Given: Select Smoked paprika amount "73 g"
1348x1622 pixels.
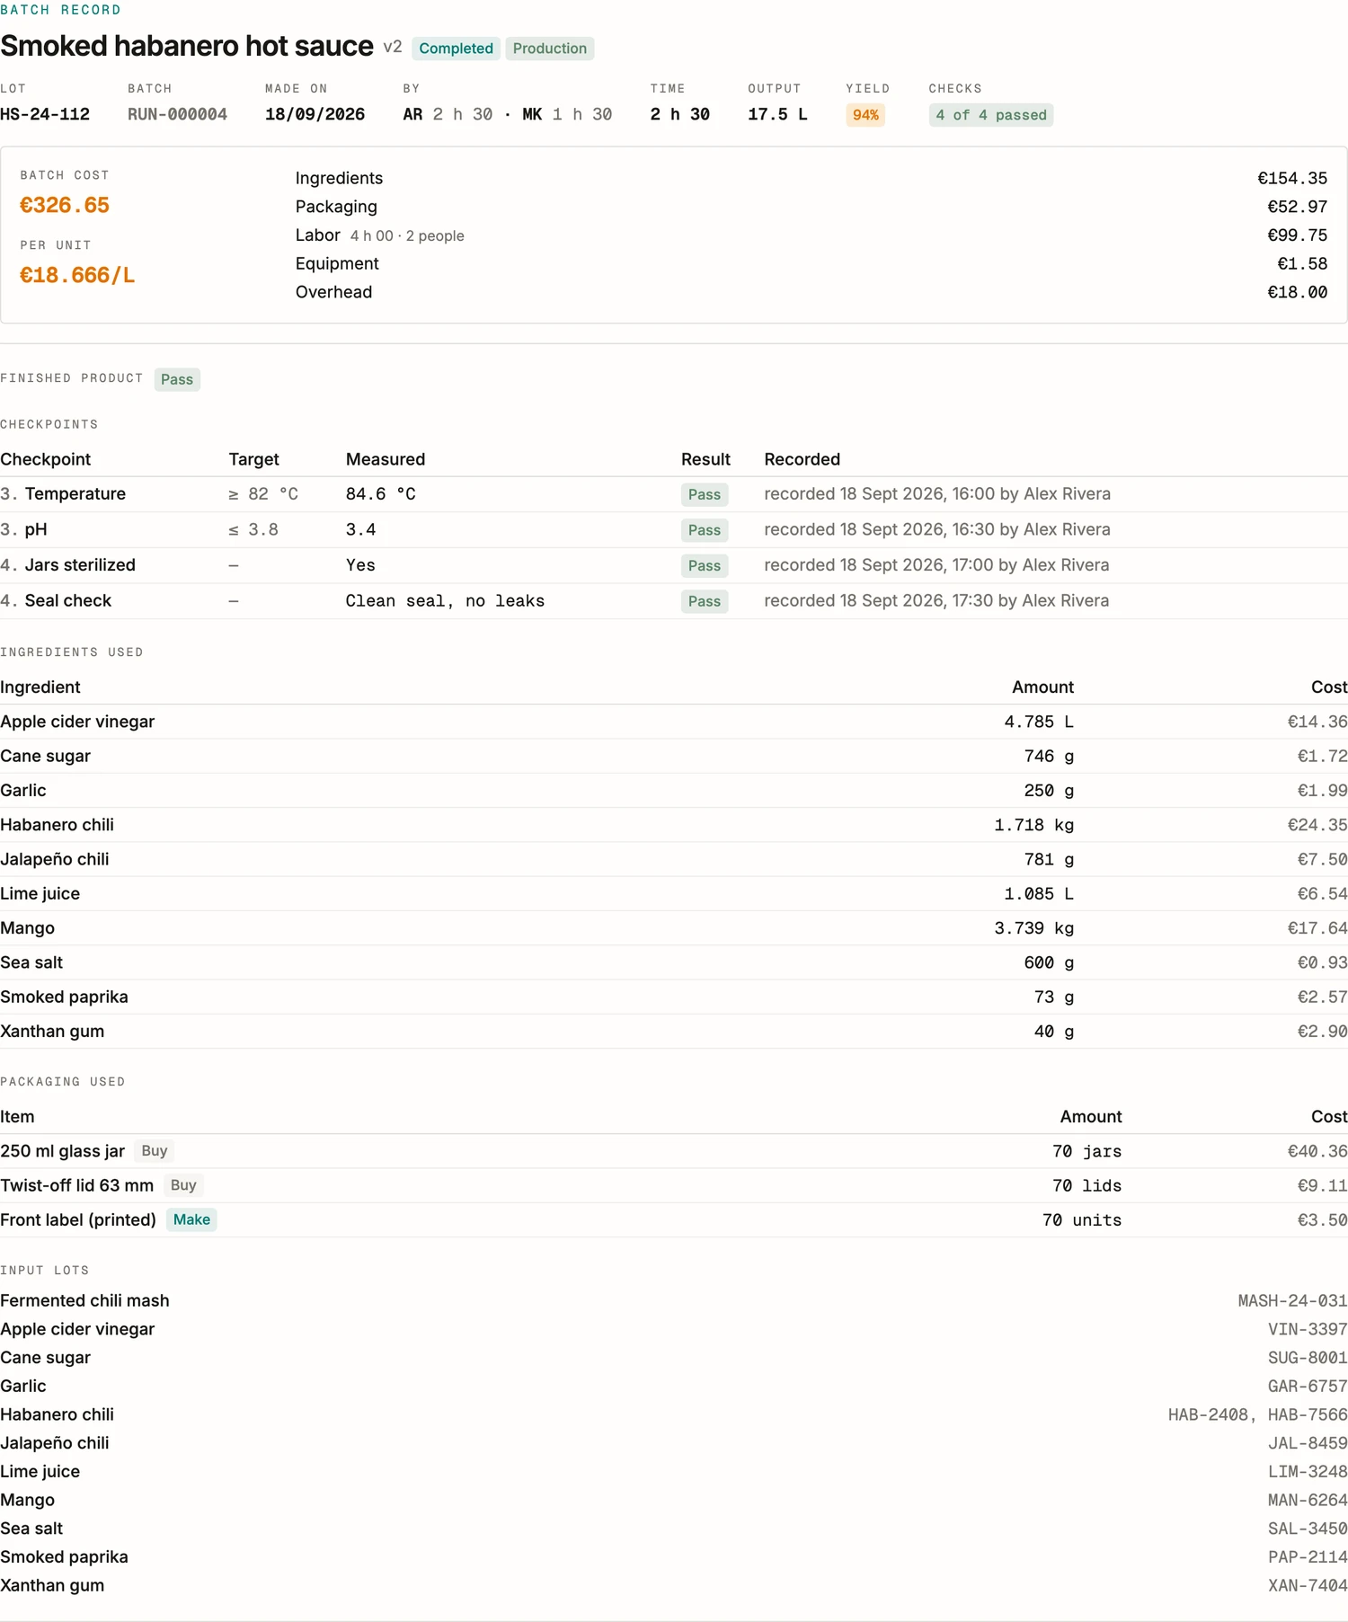Looking at the screenshot, I should tap(1053, 997).
